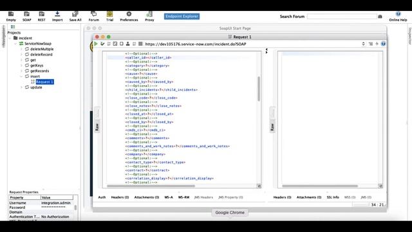Open Online Help icon
The height and width of the screenshot is (232, 412).
(x=398, y=14)
